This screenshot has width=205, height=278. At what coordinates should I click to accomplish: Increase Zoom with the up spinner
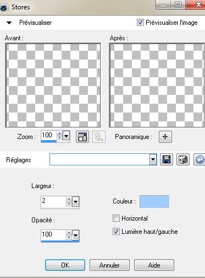click(x=59, y=133)
